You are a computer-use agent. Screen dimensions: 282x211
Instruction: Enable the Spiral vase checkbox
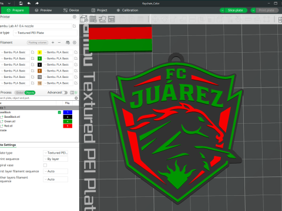(45, 165)
